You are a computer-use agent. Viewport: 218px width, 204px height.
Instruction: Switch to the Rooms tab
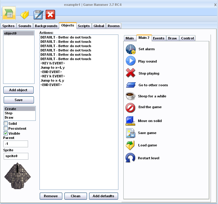(x=113, y=26)
